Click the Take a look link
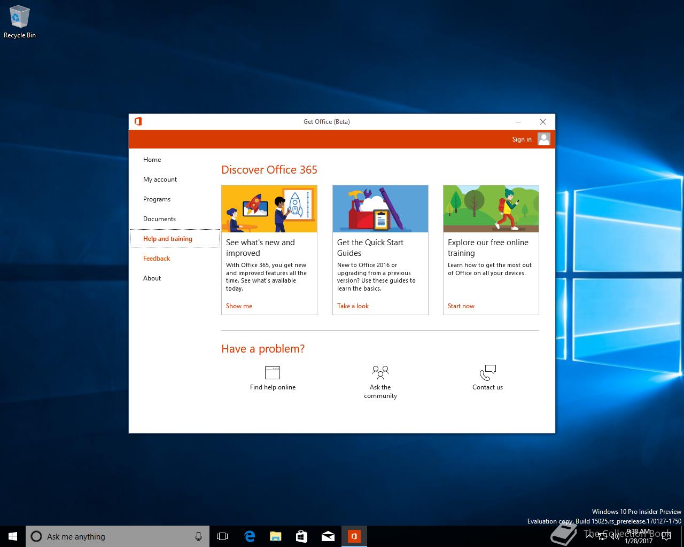Viewport: 684px width, 547px height. click(x=353, y=306)
